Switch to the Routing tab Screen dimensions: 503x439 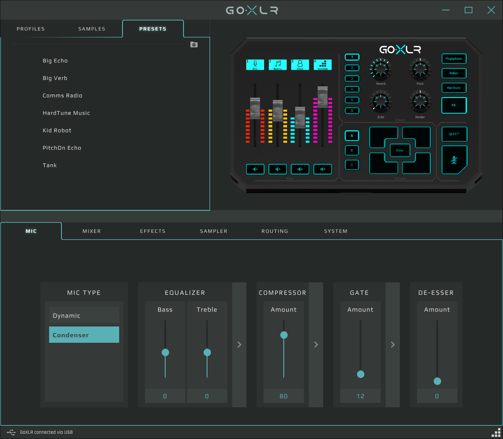pyautogui.click(x=275, y=231)
